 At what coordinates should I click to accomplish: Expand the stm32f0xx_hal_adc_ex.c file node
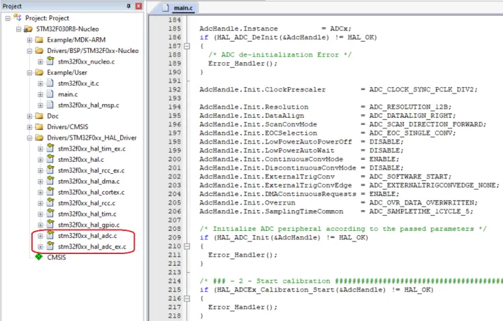(41, 247)
